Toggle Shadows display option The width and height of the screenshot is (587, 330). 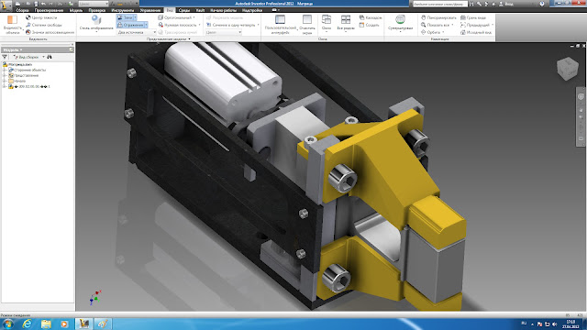[126, 17]
